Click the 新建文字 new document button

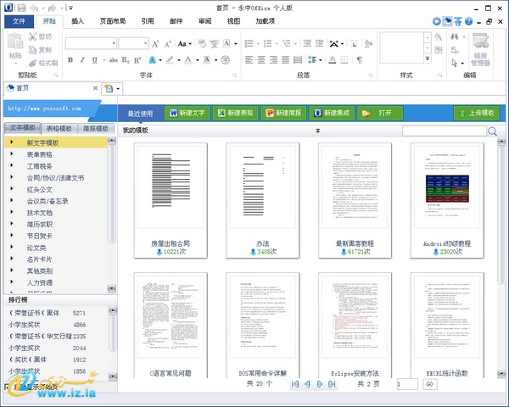click(187, 113)
